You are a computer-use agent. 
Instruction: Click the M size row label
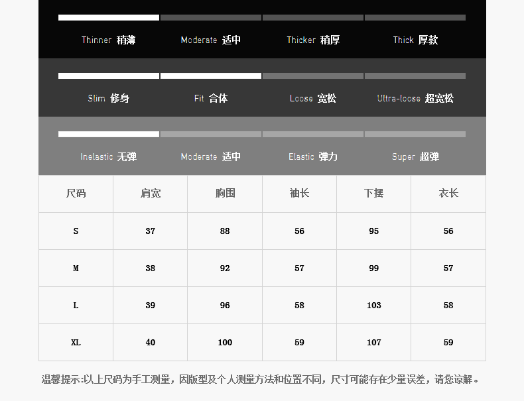76,268
